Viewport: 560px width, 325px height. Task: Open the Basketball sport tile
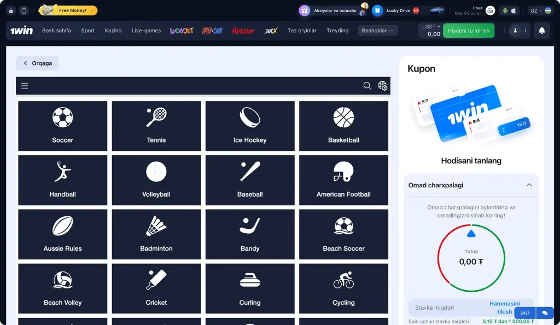(x=343, y=126)
